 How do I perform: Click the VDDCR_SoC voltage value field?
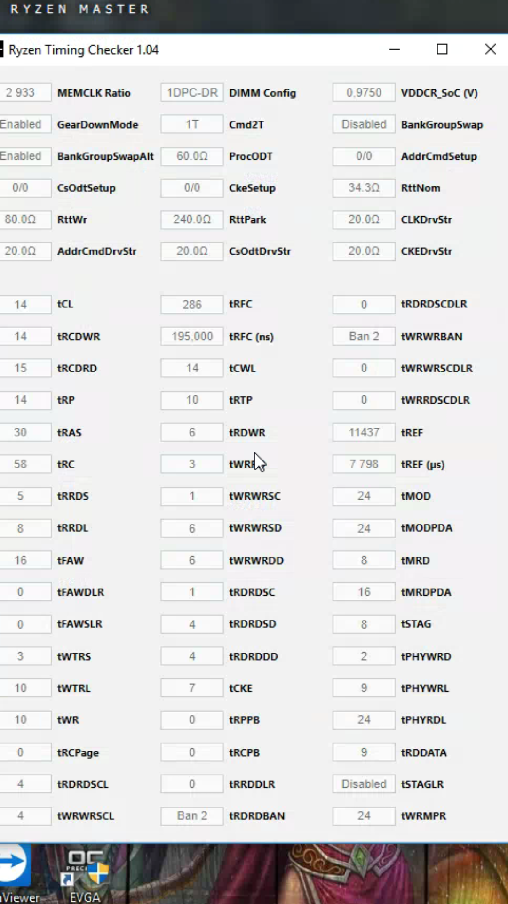364,93
